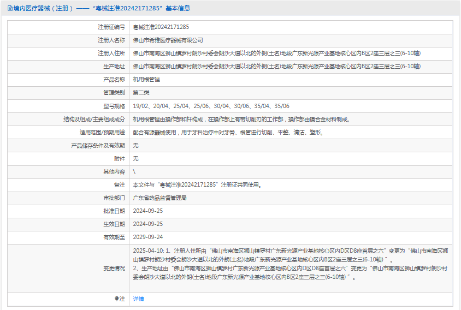Open the 详情 link
461x310 pixels.
tap(139, 299)
